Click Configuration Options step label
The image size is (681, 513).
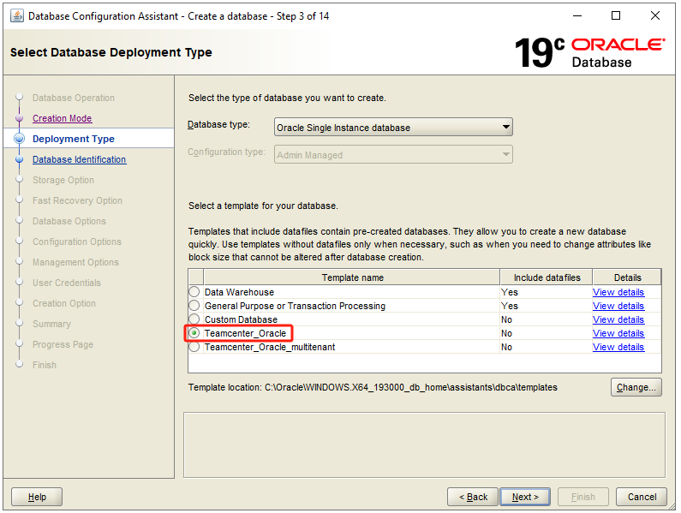click(x=77, y=242)
